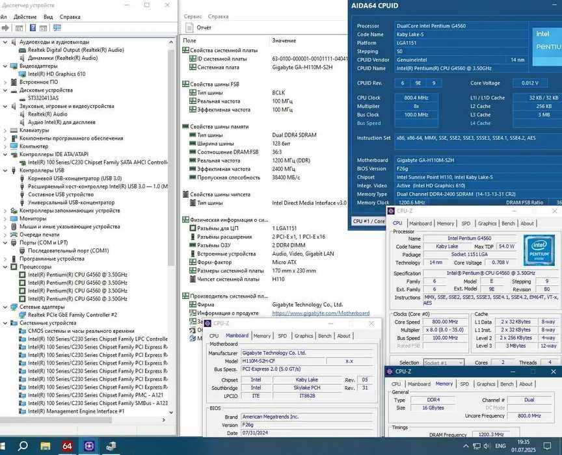The image size is (562, 455).
Task: Open the network tray icon
Action: click(477, 446)
